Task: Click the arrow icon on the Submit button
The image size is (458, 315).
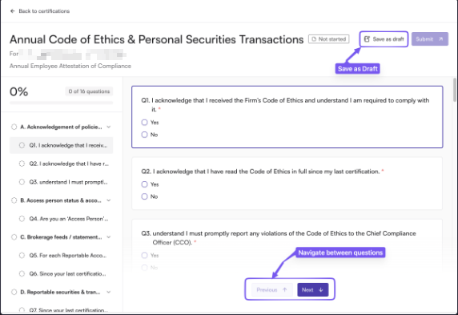Action: [440, 39]
